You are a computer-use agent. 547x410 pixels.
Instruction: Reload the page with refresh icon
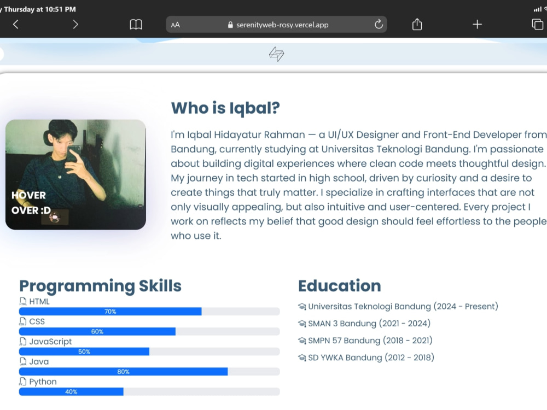coord(379,25)
